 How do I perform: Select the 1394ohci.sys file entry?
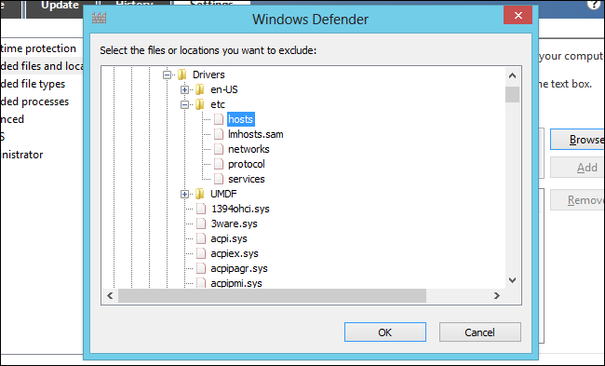[x=240, y=209]
